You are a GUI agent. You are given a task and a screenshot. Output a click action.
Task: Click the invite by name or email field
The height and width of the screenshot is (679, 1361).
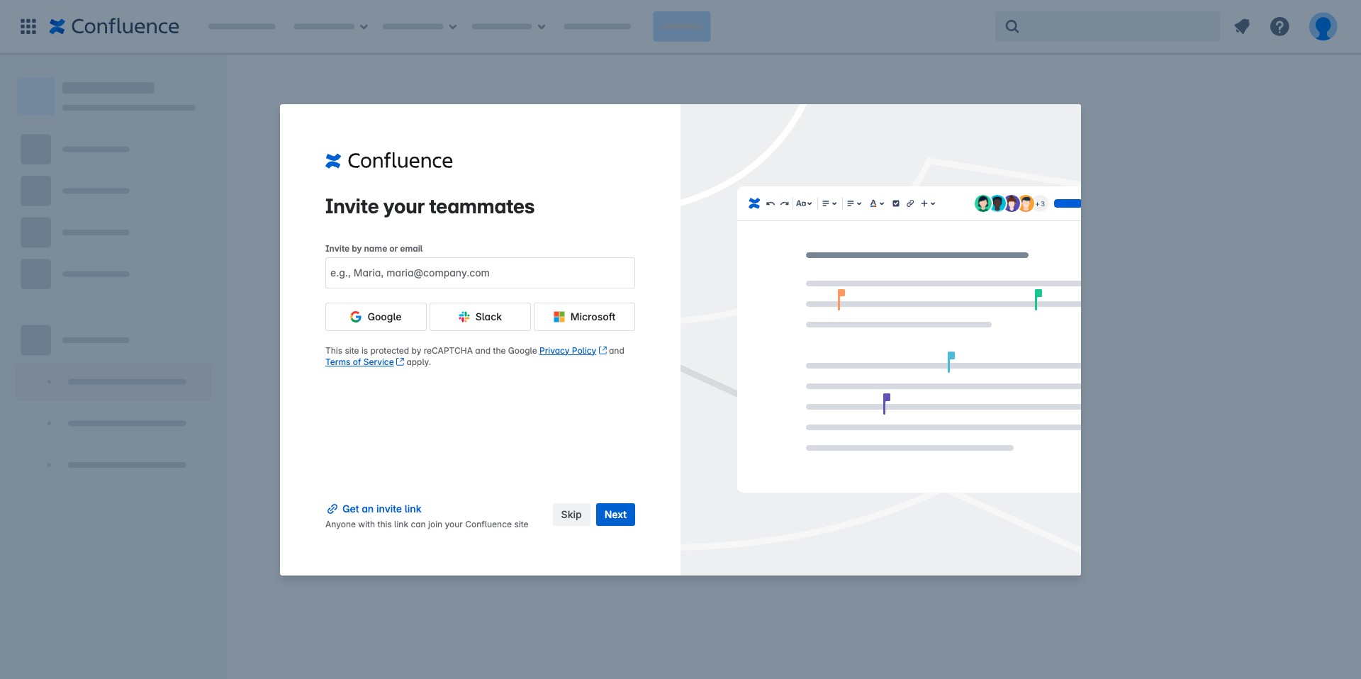coord(480,273)
